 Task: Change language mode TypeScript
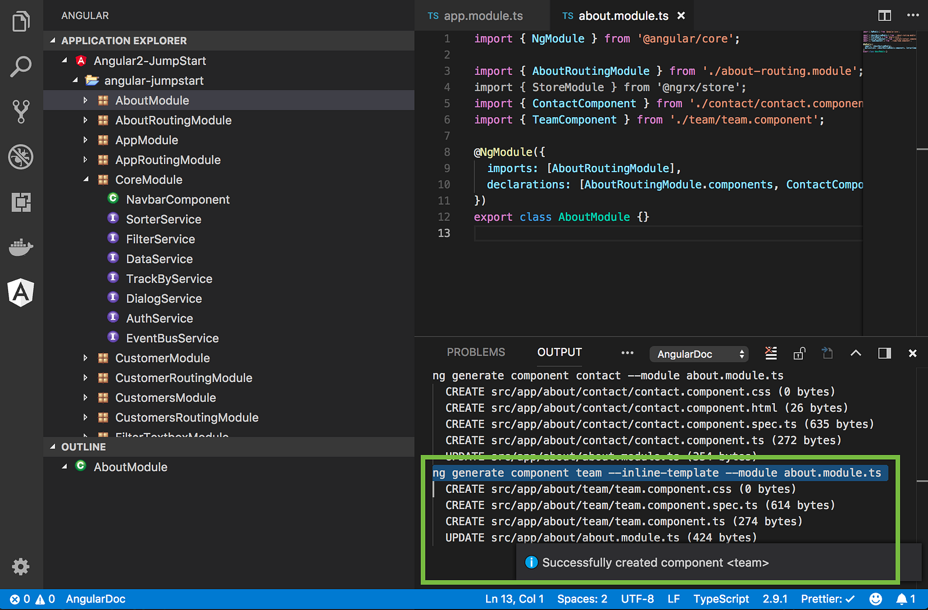(721, 599)
